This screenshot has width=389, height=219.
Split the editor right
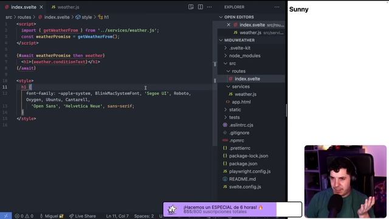[x=200, y=7]
